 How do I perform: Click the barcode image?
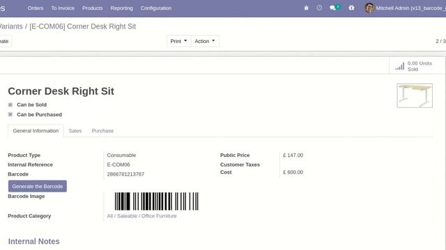pos(156,201)
